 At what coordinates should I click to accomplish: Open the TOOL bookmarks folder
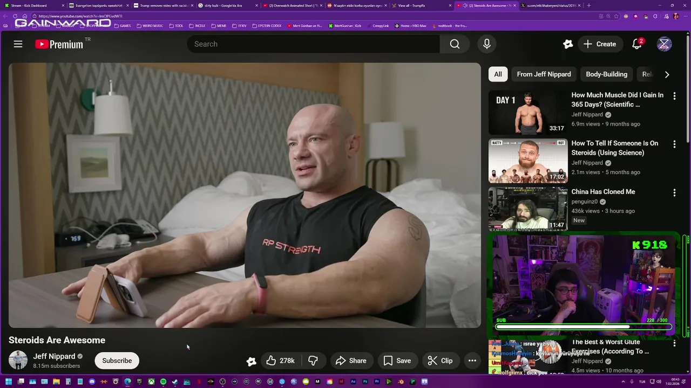[x=176, y=26]
